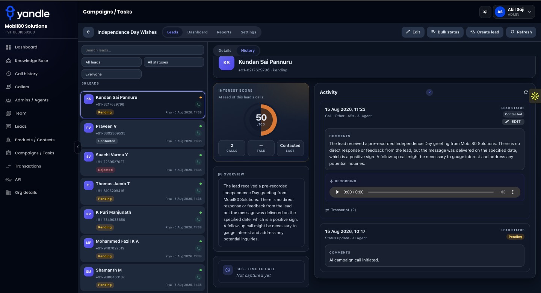541x293 pixels.
Task: Play the call recording
Action: coord(337,192)
